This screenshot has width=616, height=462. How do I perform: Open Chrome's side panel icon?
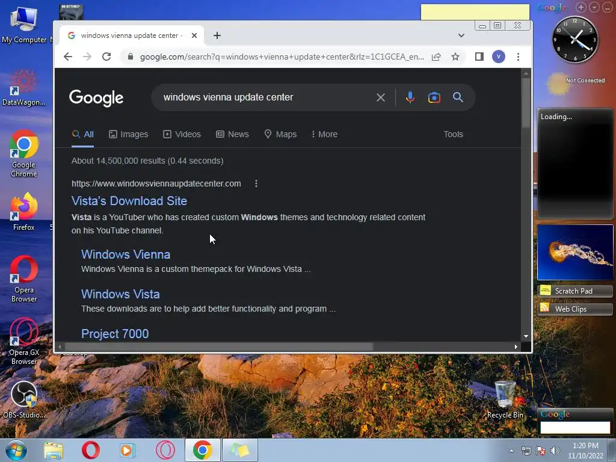[479, 57]
